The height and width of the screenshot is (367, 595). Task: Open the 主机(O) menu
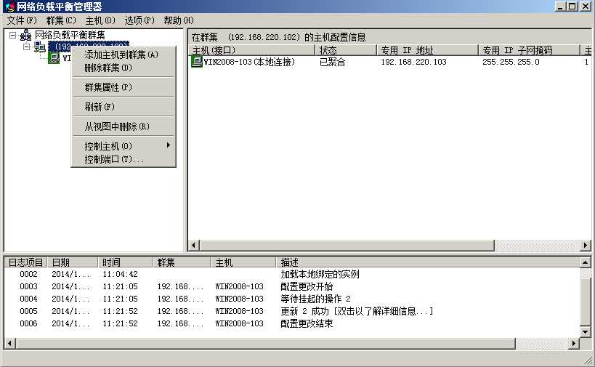[x=100, y=20]
